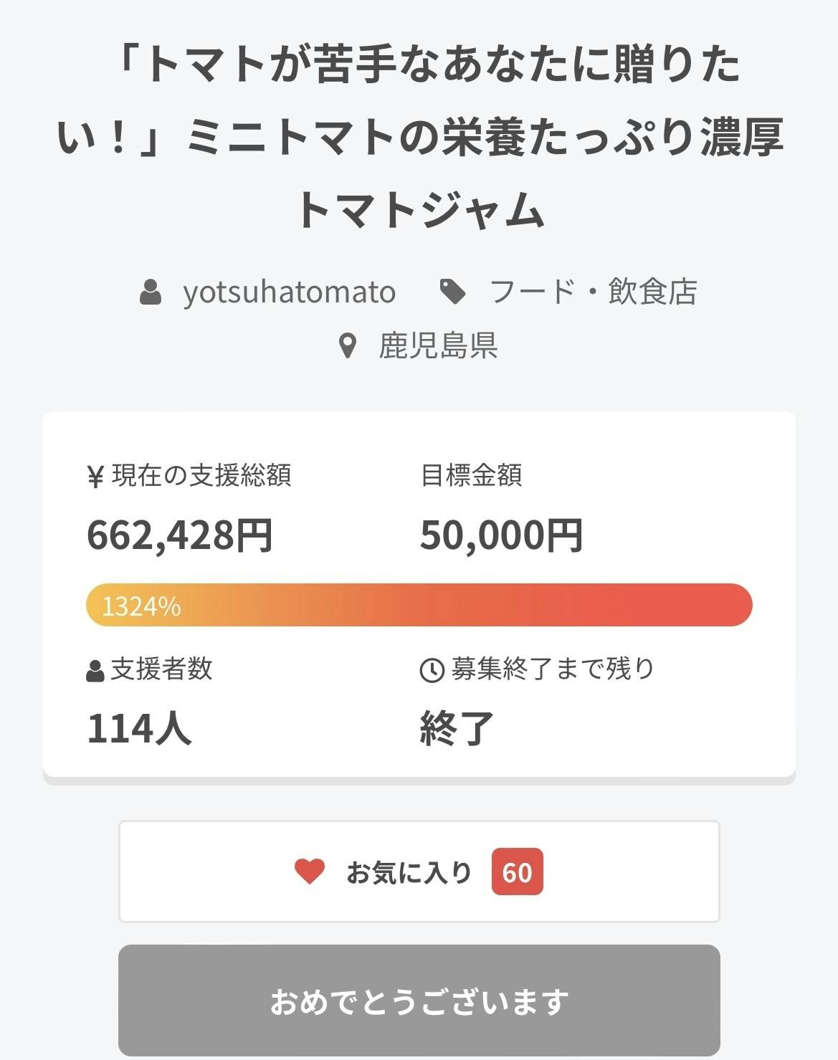Click the yen icon beside 現在の支援総額
The height and width of the screenshot is (1060, 838).
[x=95, y=477]
